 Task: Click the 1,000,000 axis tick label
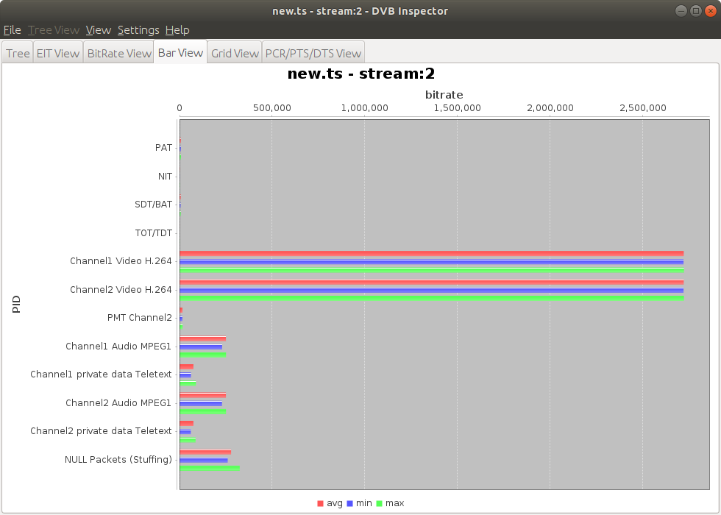[x=365, y=108]
